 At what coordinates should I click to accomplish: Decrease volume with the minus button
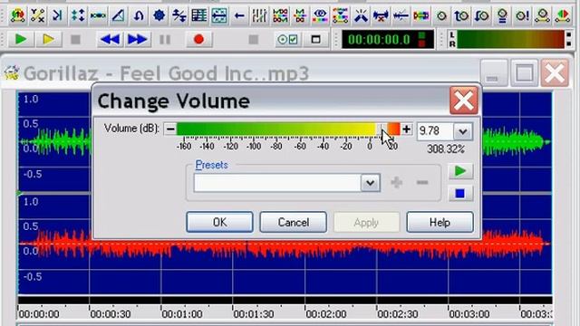click(170, 129)
